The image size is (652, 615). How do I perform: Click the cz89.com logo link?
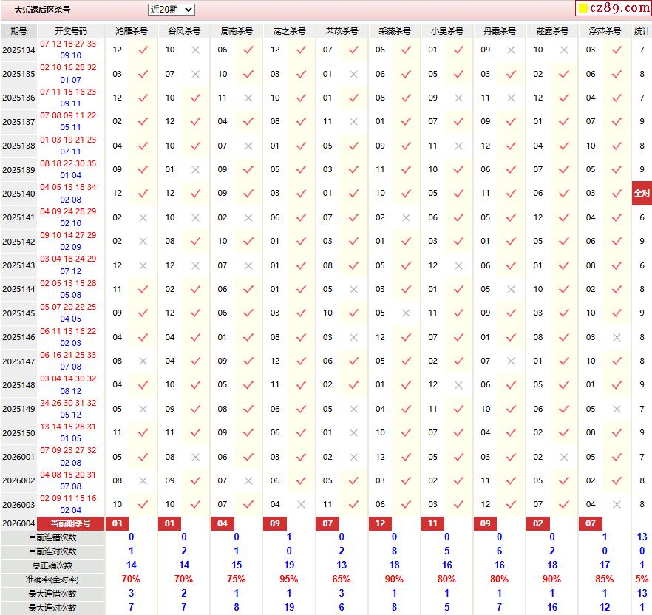pyautogui.click(x=613, y=8)
